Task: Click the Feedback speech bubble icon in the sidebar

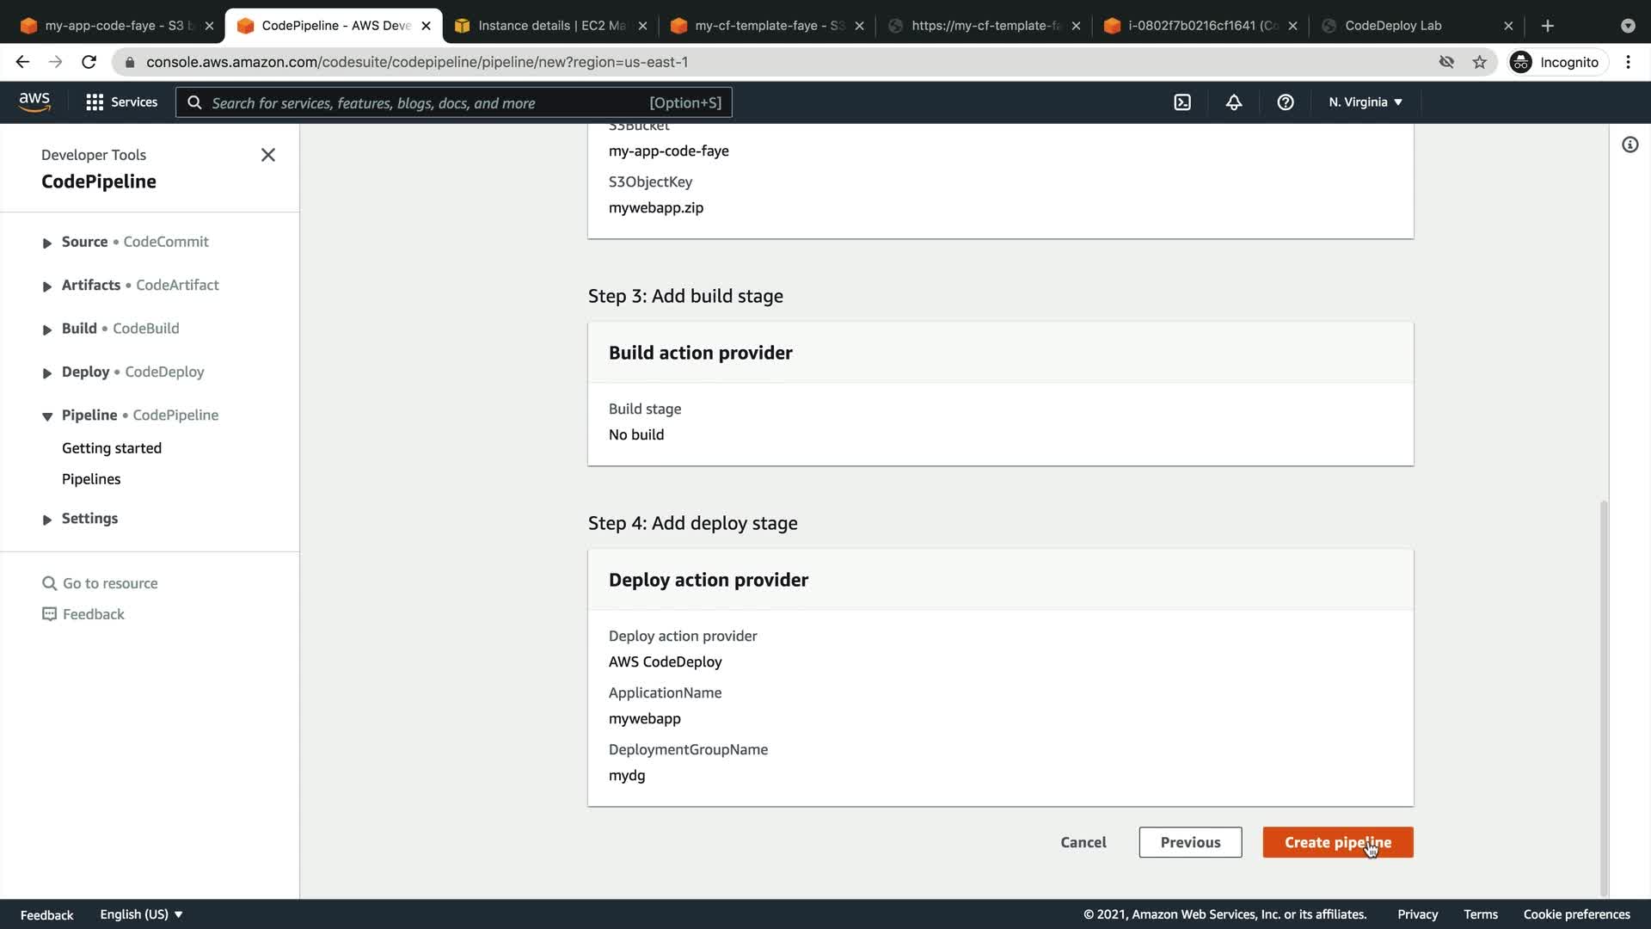Action: [x=49, y=614]
